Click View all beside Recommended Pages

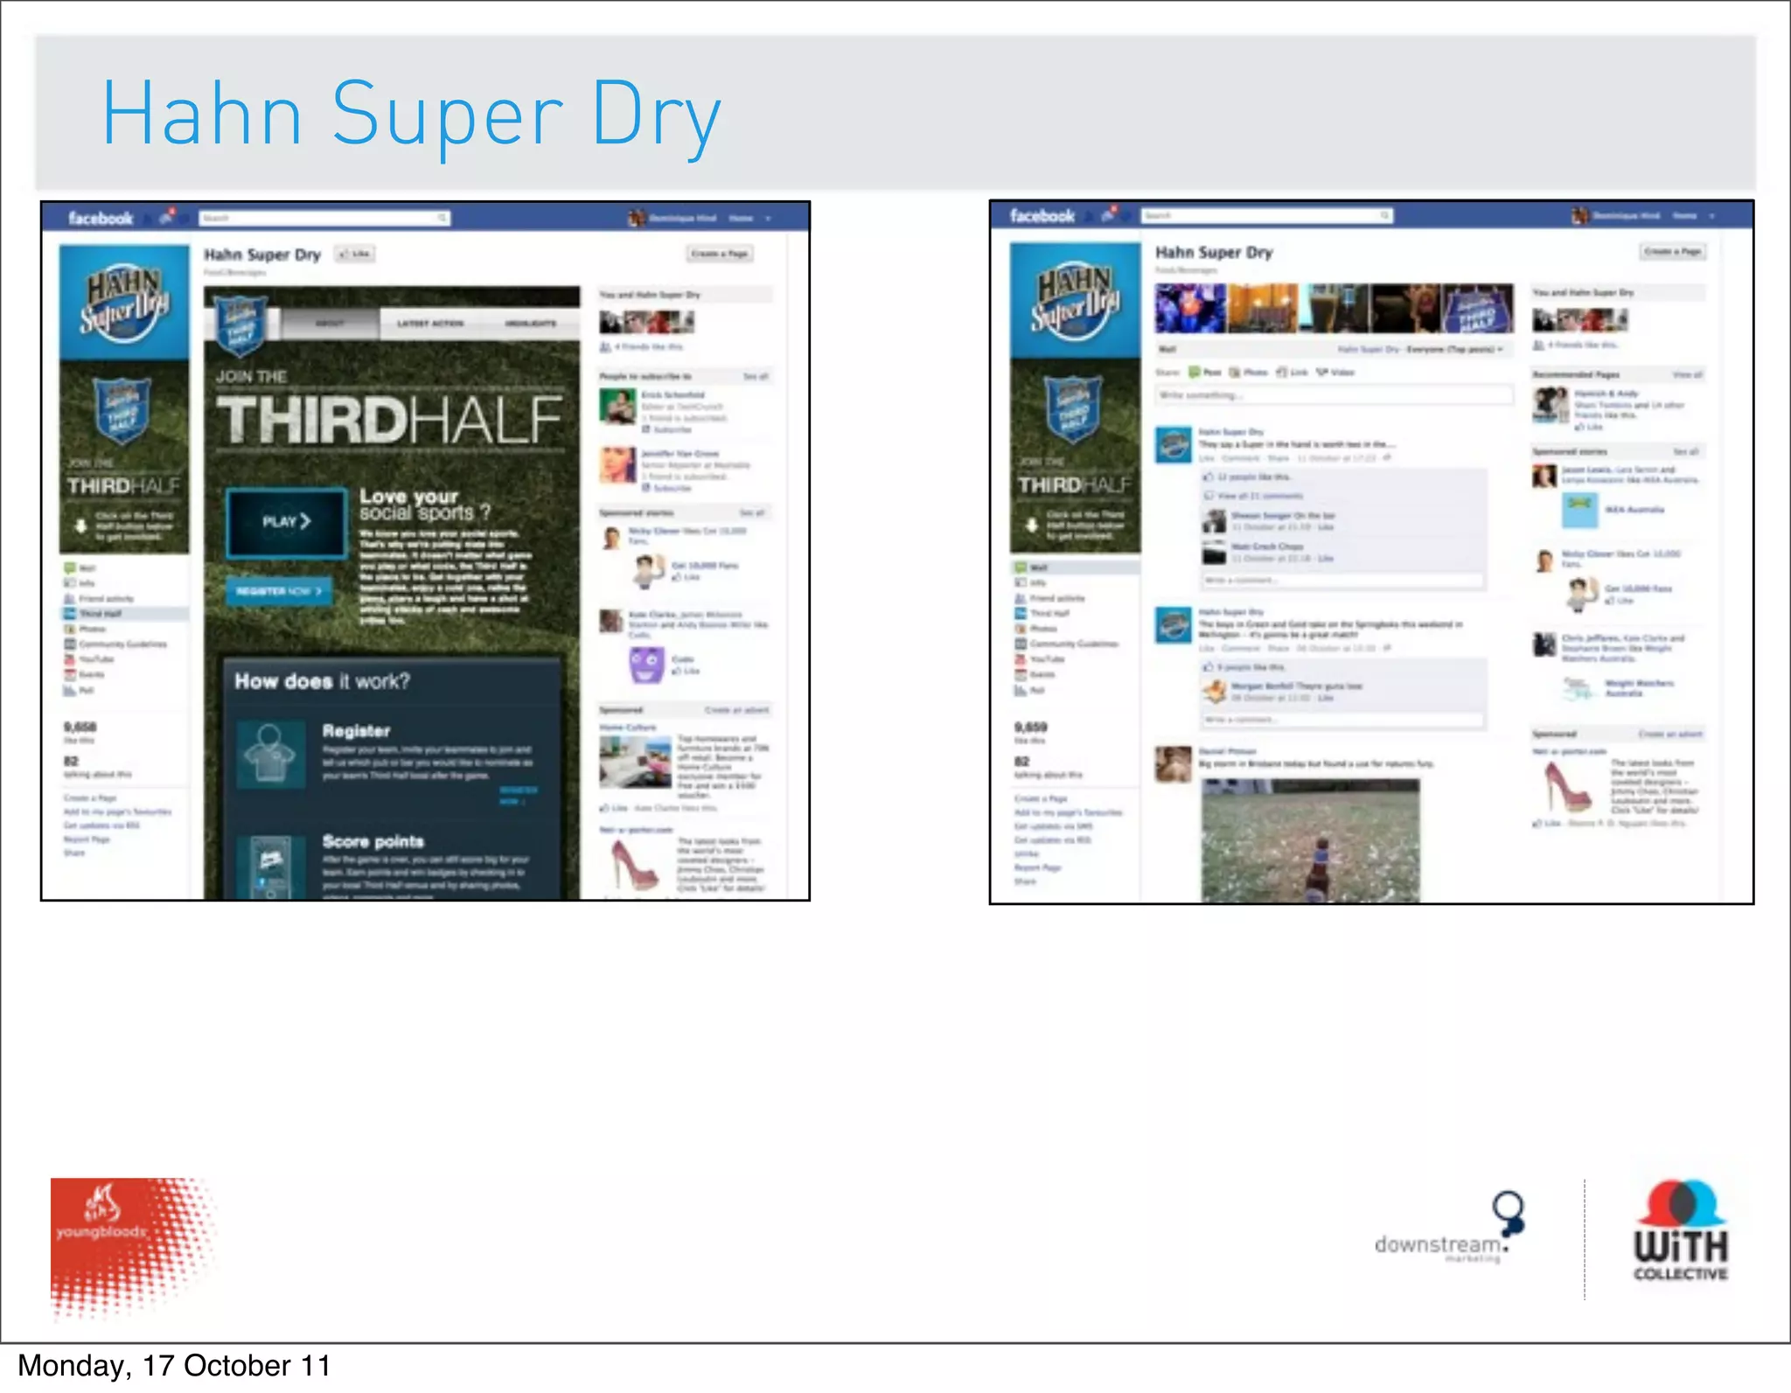coord(1688,375)
